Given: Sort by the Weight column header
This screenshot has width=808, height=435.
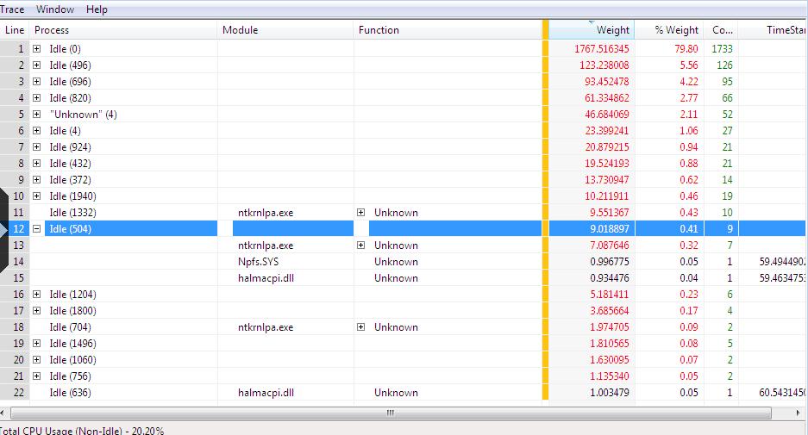Looking at the screenshot, I should 593,29.
